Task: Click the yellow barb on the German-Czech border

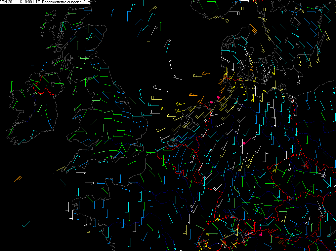Action: coord(275,168)
